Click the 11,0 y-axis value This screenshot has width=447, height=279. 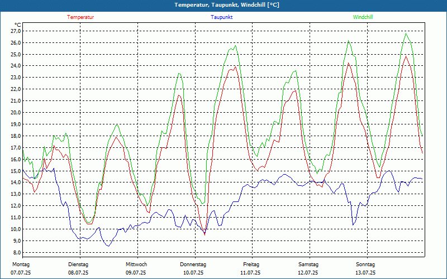click(x=16, y=218)
